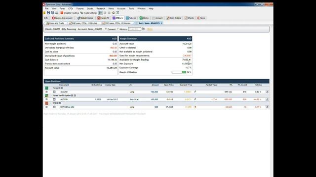
Task: Switch to the Info workspace tab
Action: [x=46, y=18]
